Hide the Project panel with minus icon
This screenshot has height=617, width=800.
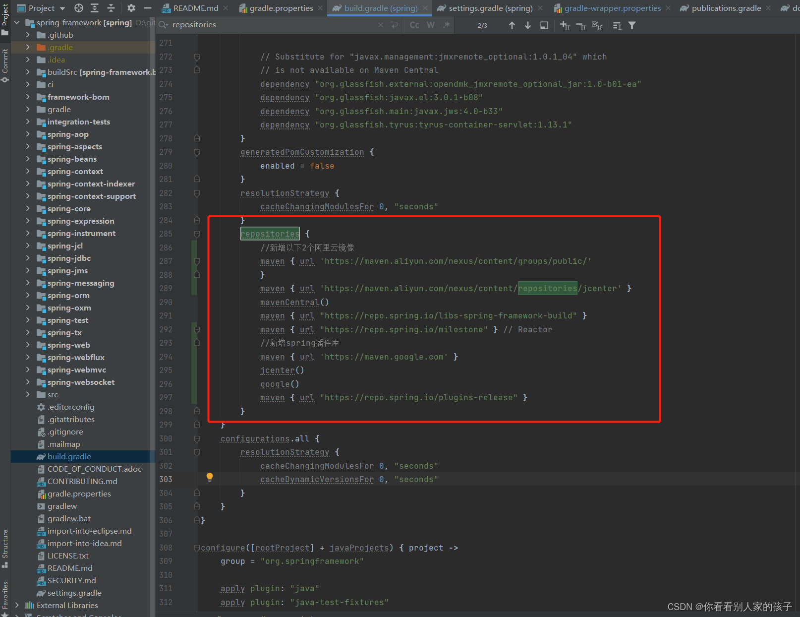[x=147, y=8]
